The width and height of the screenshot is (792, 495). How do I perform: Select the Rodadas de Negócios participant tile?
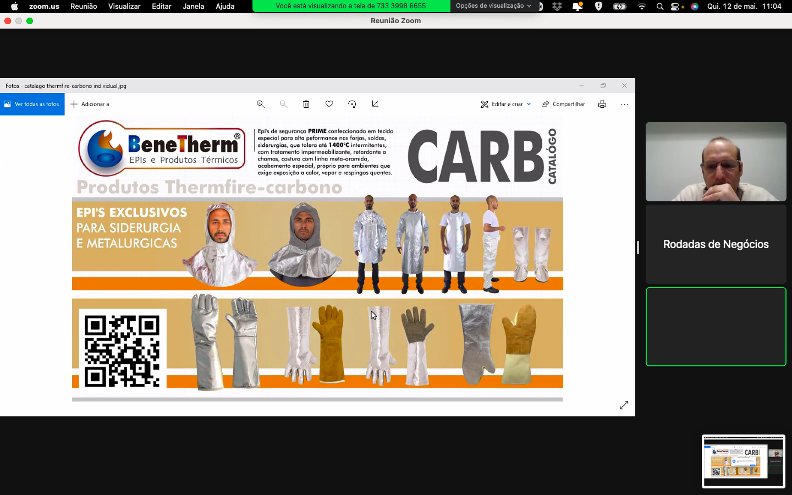[716, 244]
